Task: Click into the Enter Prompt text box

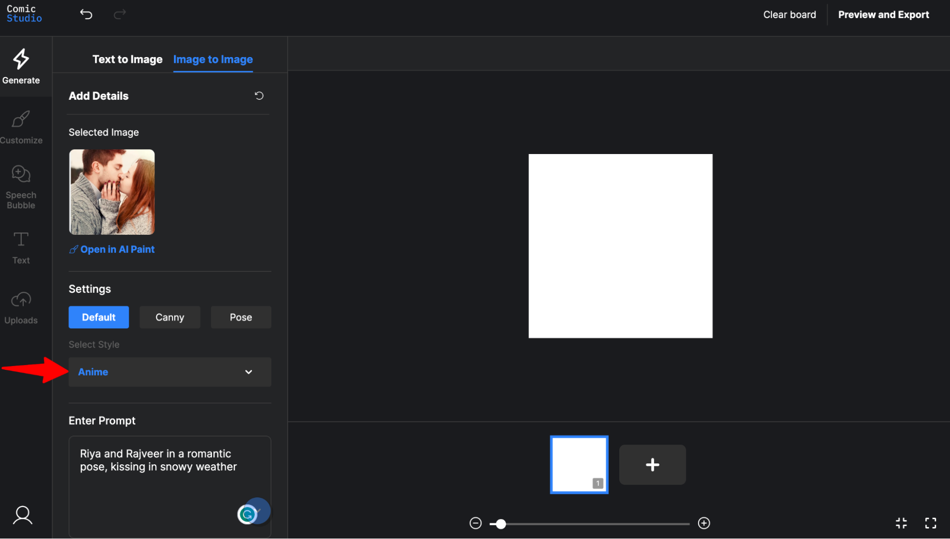Action: point(170,487)
